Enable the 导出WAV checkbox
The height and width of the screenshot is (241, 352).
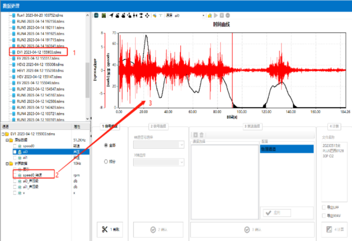click(324, 216)
